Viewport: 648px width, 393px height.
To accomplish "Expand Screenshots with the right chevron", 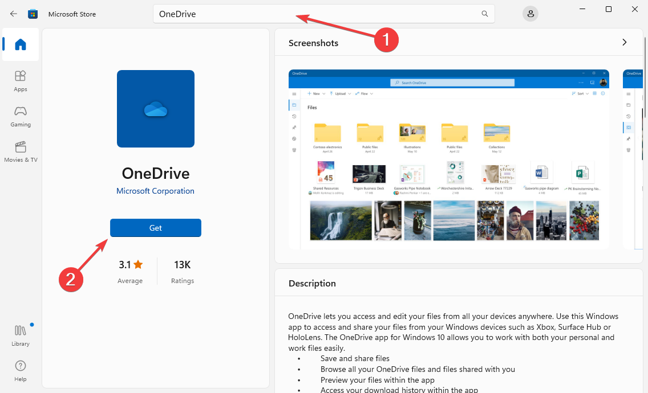I will pyautogui.click(x=625, y=42).
